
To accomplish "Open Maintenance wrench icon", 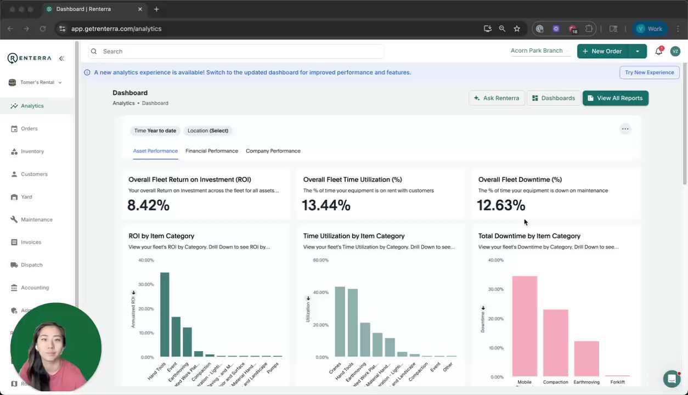I will click(14, 219).
